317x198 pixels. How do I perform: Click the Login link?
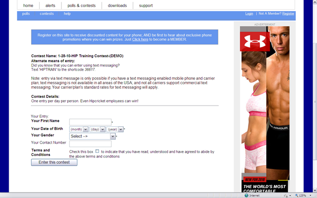click(249, 14)
